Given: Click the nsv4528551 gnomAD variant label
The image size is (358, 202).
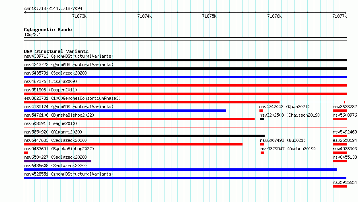Looking at the screenshot, I should point(69,174).
